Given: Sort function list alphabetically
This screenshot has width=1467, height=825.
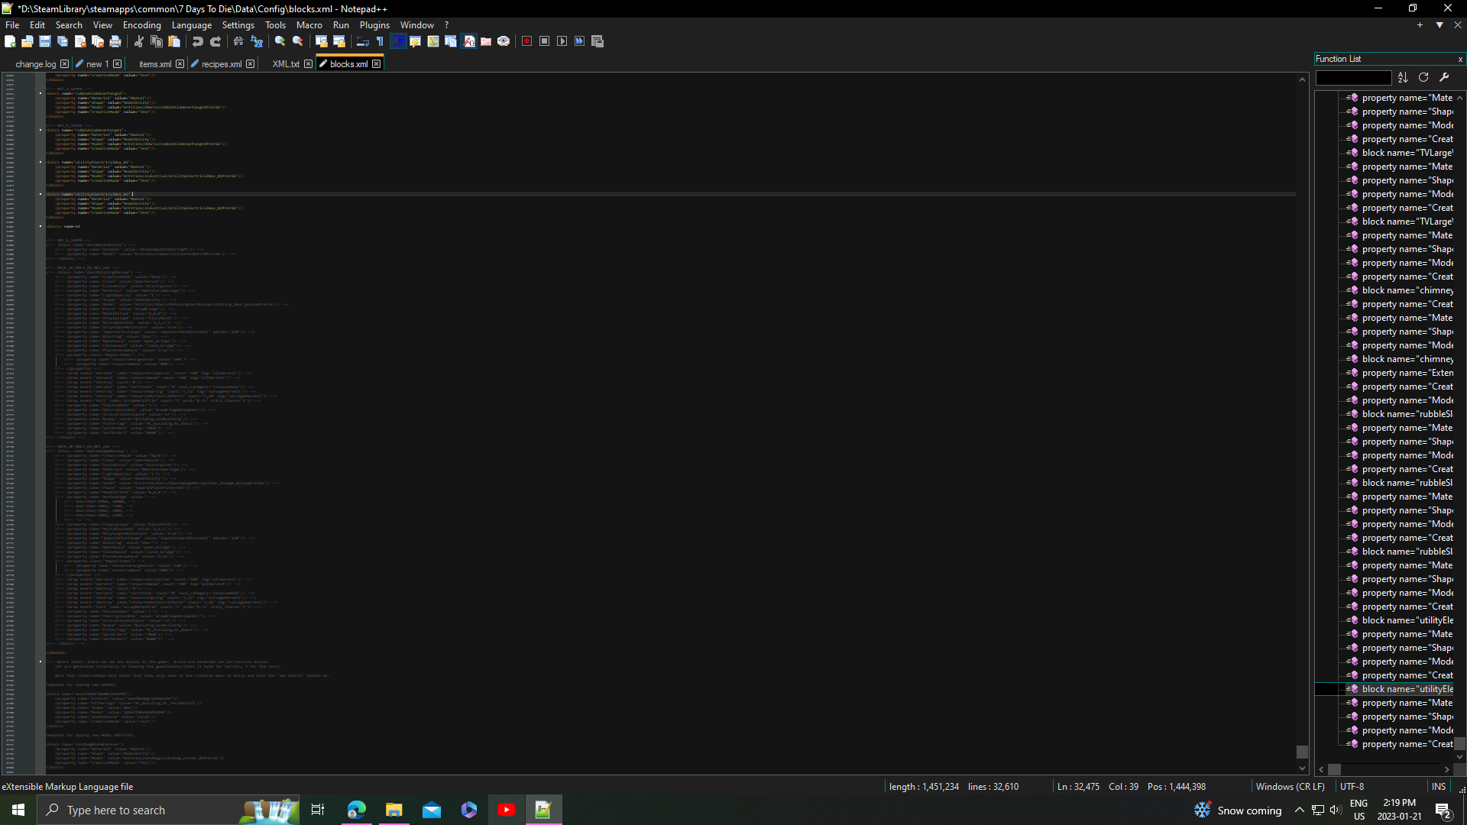Looking at the screenshot, I should pos(1403,77).
